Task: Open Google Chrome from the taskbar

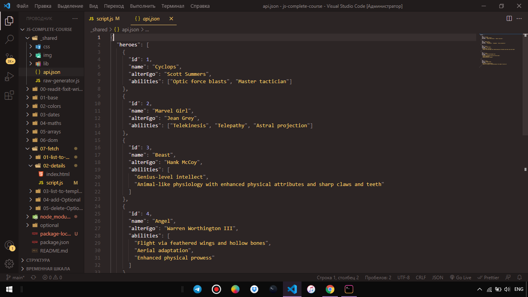Action: tap(330, 289)
